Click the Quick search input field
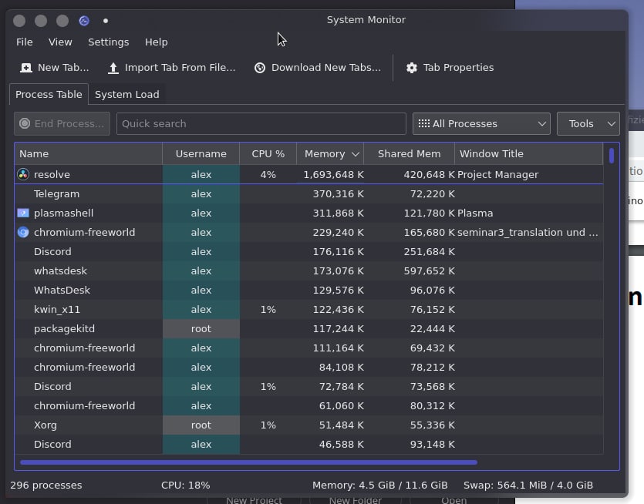 pos(261,123)
